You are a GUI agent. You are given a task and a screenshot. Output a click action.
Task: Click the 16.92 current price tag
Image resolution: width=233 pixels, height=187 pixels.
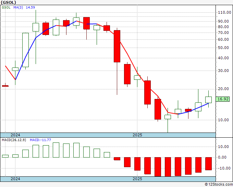click(223, 99)
